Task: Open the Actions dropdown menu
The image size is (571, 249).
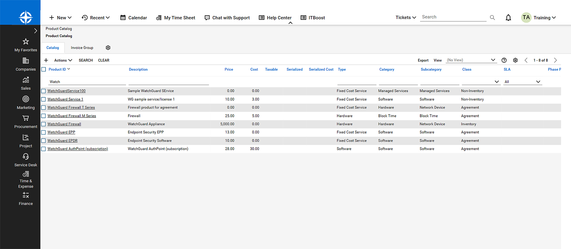Action: click(63, 60)
